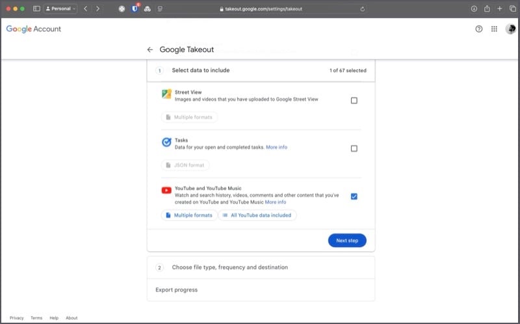Image resolution: width=520 pixels, height=324 pixels.
Task: Show tab overview icon
Action: coord(512,8)
